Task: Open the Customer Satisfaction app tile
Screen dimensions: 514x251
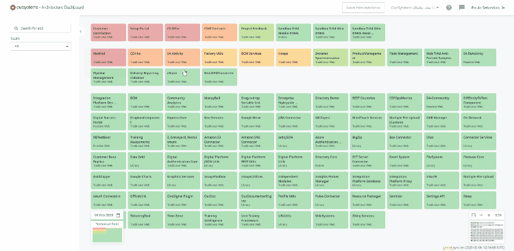Action: [x=108, y=32]
